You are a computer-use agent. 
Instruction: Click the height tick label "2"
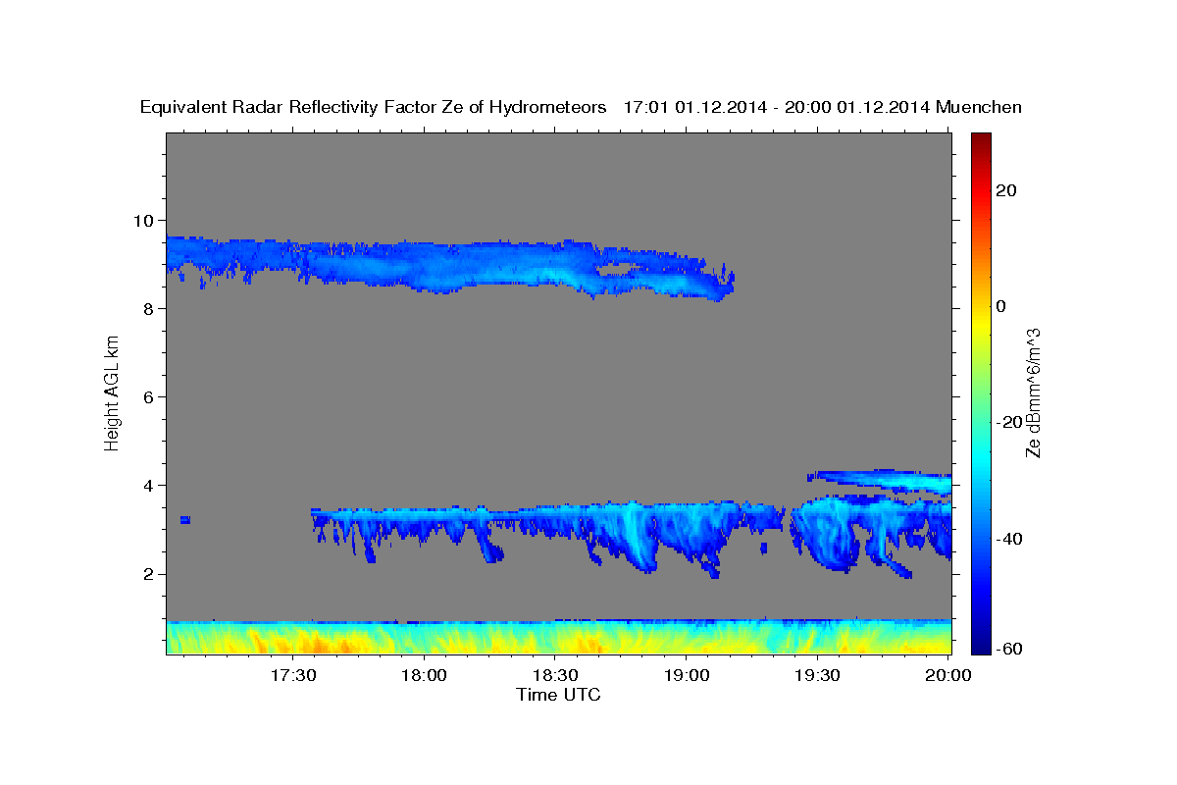[150, 574]
